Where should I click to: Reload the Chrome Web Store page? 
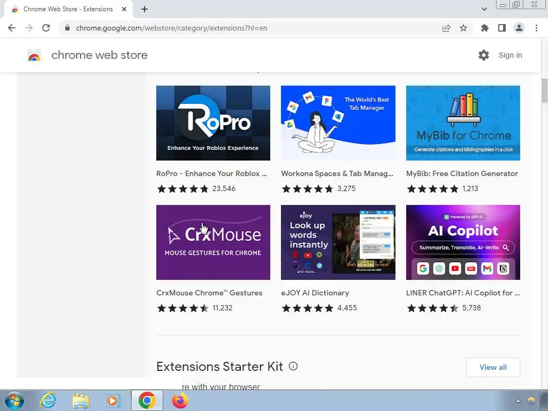point(46,28)
